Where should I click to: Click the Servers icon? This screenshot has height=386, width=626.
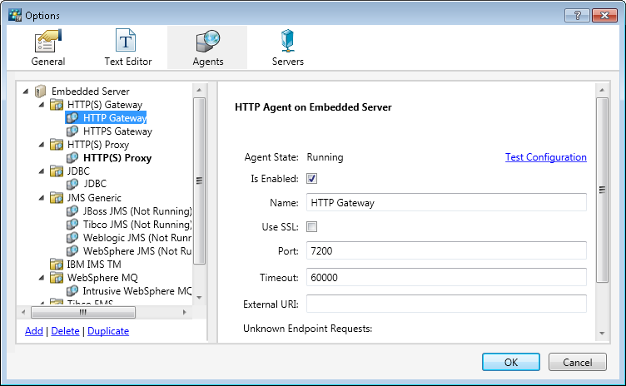(x=288, y=41)
